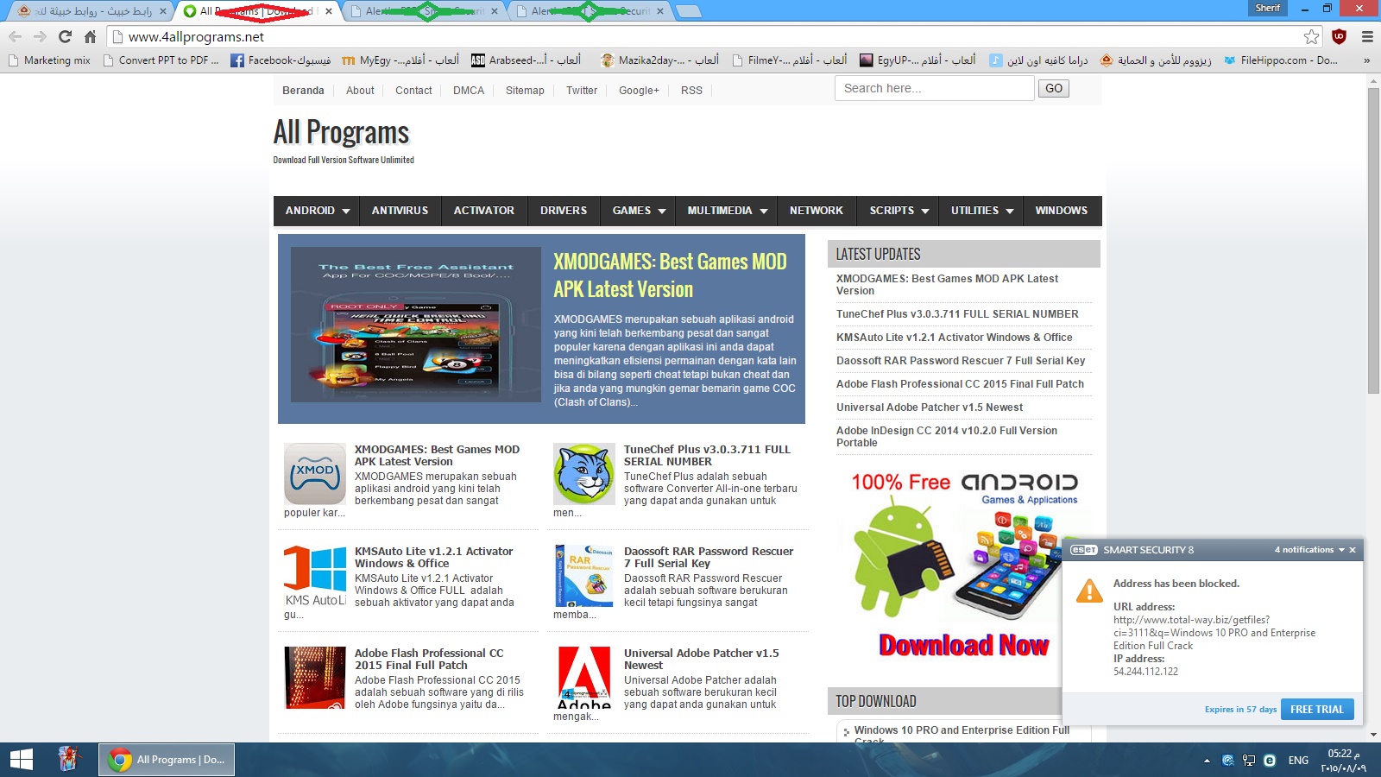Click the page vertical scrollbar
Viewport: 1381px width, 777px height.
coord(1373,241)
